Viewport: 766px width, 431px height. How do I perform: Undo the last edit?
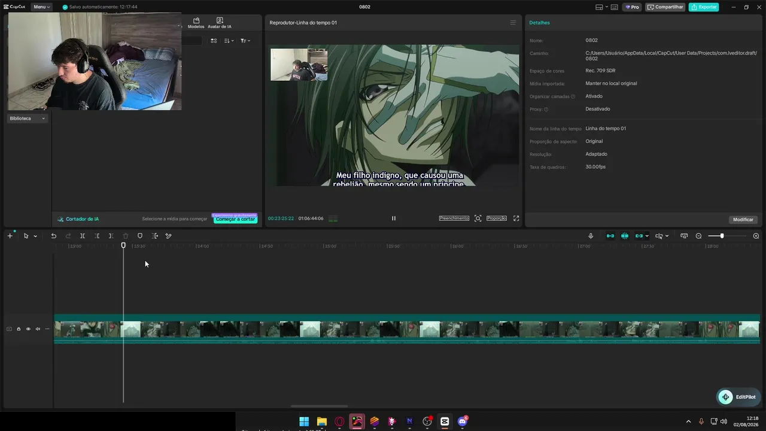[x=53, y=236]
